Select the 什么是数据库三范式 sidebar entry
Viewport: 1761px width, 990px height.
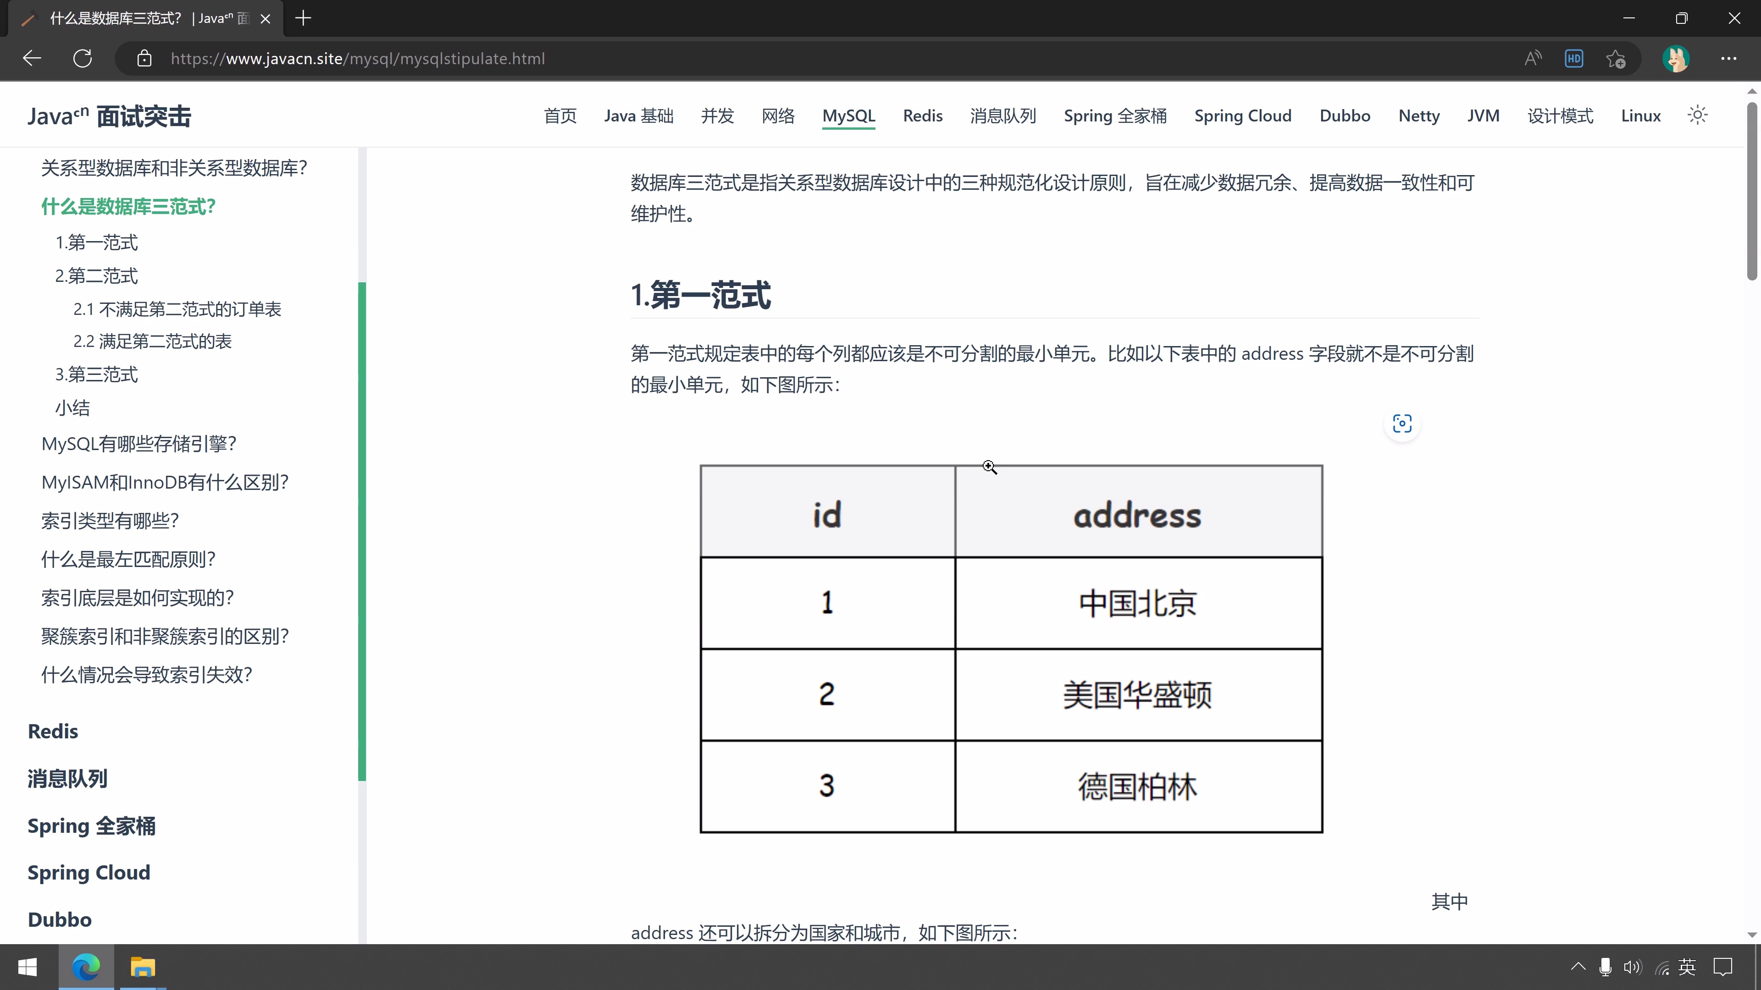128,206
